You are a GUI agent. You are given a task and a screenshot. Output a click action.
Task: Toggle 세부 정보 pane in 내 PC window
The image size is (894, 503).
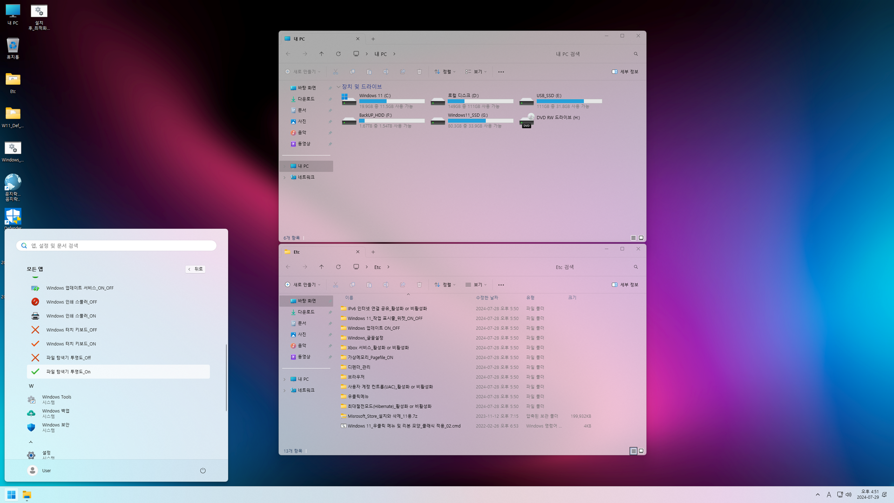[625, 72]
